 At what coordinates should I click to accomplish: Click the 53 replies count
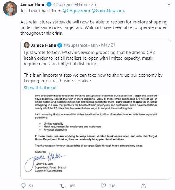pyautogui.click(x=31, y=186)
